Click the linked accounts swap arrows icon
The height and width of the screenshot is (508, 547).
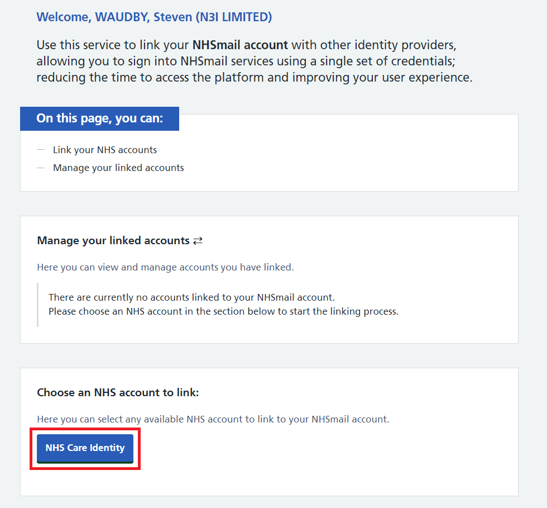[x=198, y=241]
